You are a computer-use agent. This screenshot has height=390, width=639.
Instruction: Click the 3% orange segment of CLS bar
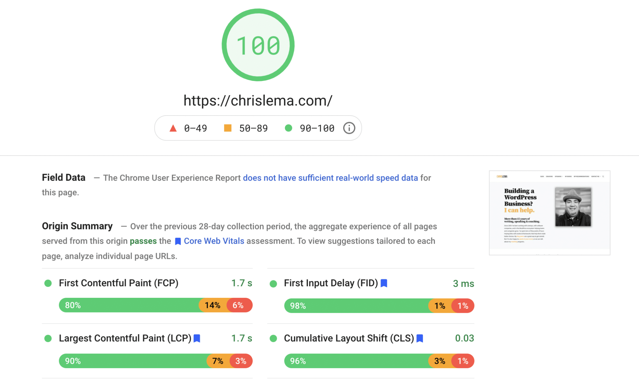coord(440,361)
